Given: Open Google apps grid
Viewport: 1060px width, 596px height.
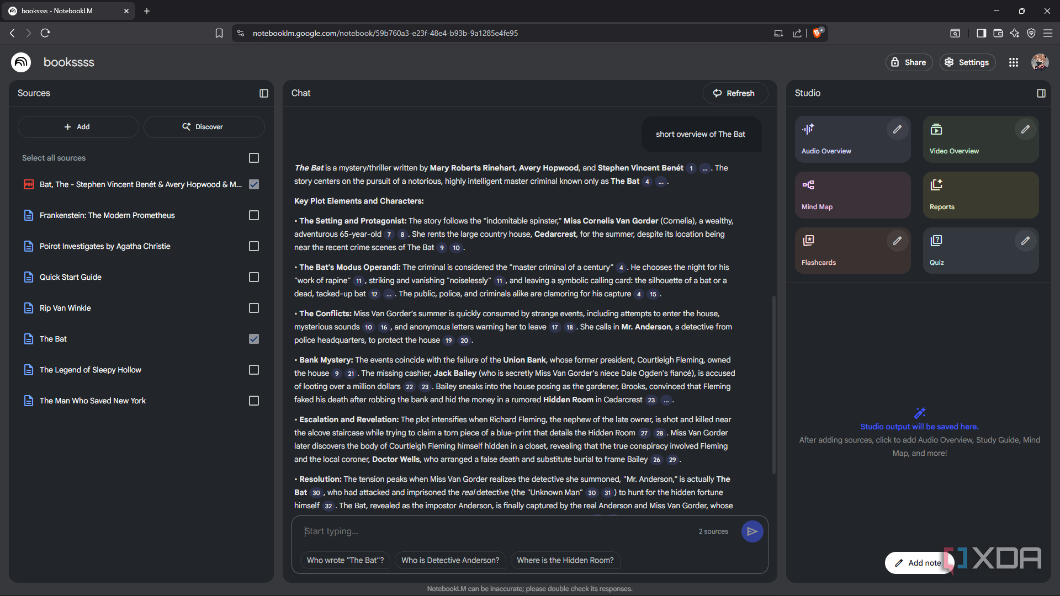Looking at the screenshot, I should (x=1014, y=62).
